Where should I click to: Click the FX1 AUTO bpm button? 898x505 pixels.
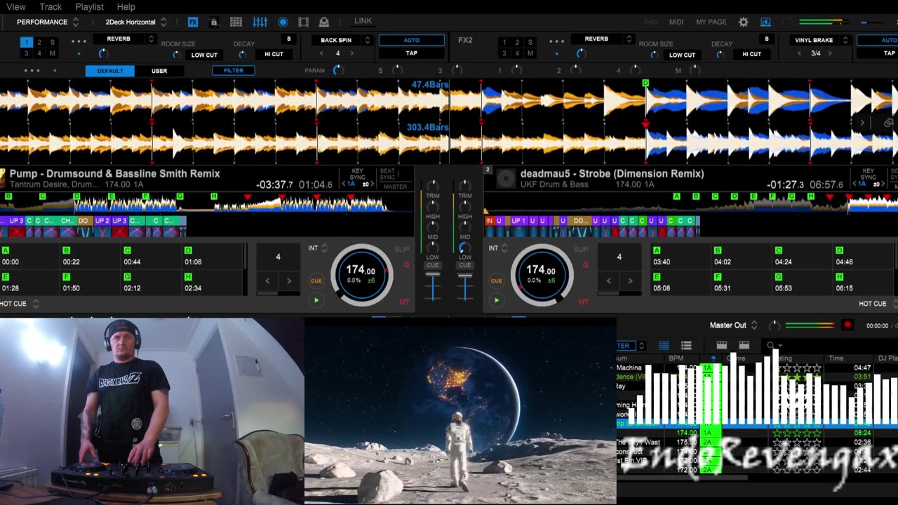[411, 40]
